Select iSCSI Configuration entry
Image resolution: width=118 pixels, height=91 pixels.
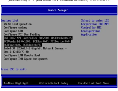[18, 24]
